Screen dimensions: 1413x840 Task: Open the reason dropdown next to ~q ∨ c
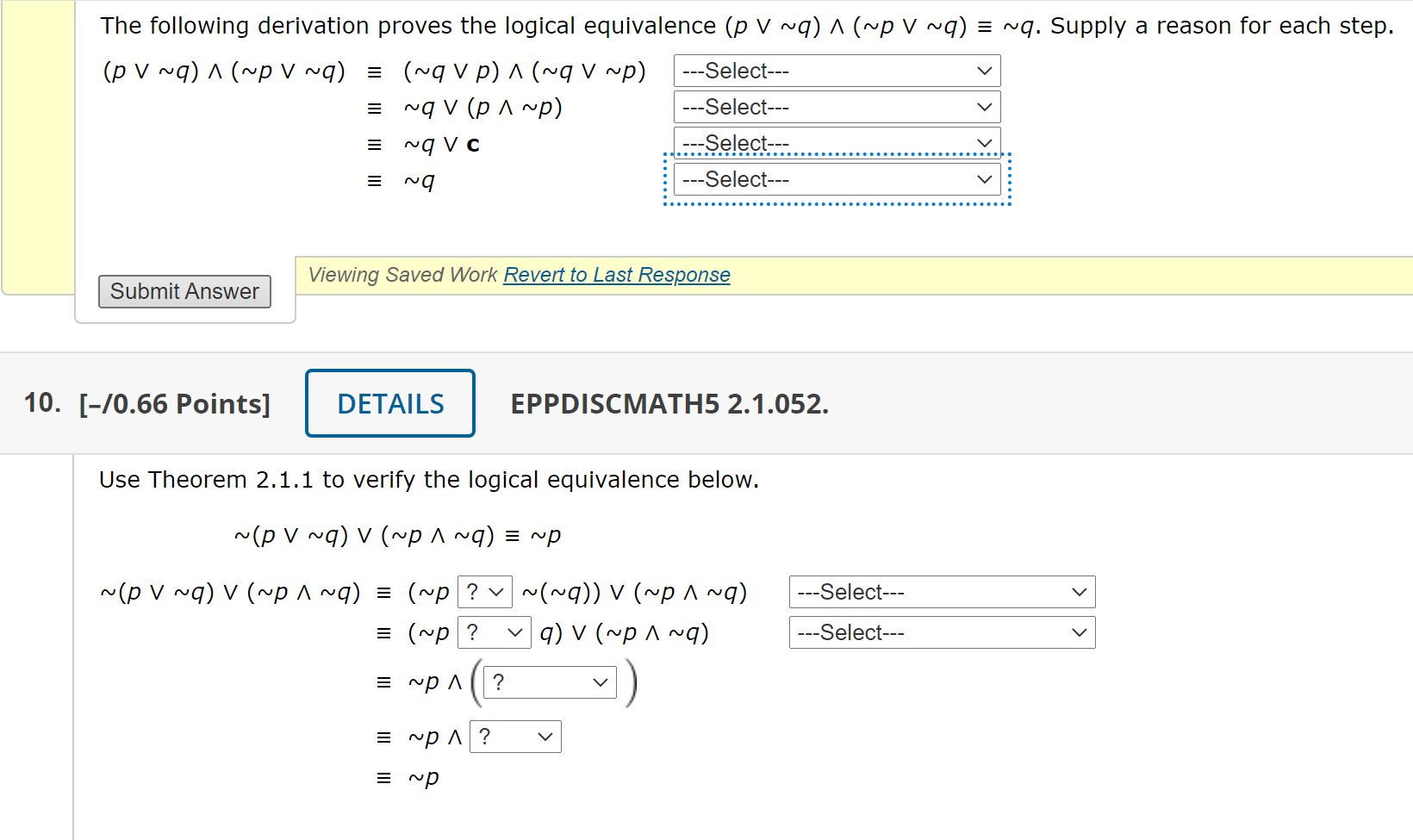(x=835, y=142)
